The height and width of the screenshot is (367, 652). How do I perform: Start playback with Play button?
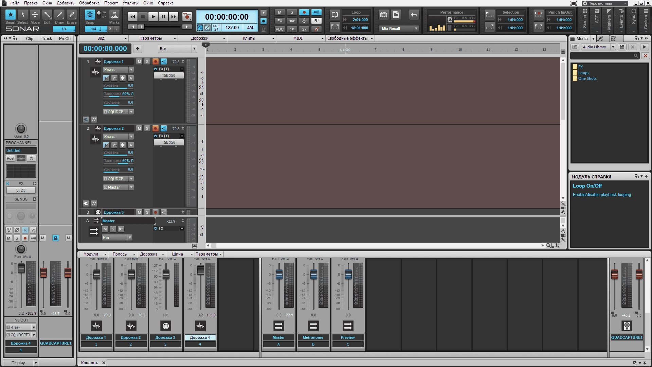153,16
